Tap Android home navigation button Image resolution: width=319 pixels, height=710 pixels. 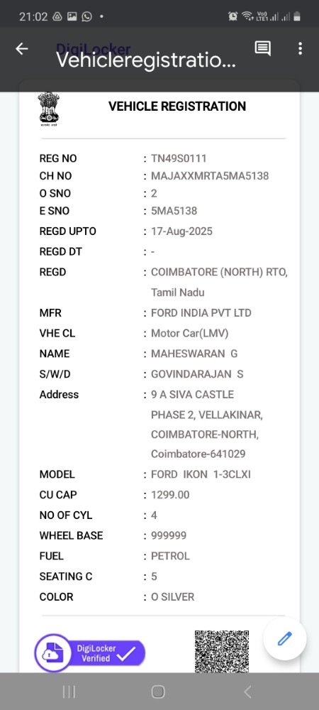pos(158,692)
